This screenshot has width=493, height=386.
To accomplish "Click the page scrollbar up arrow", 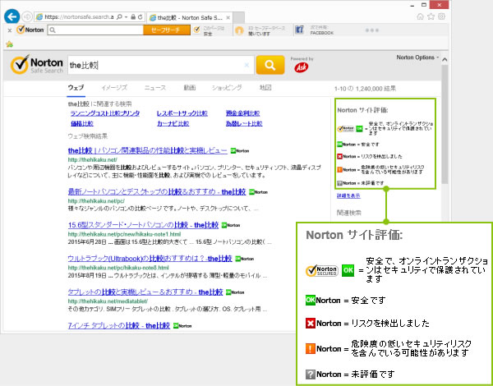I will point(445,59).
